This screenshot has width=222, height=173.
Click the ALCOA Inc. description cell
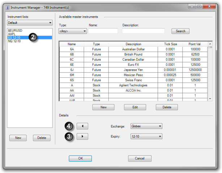click(x=133, y=90)
